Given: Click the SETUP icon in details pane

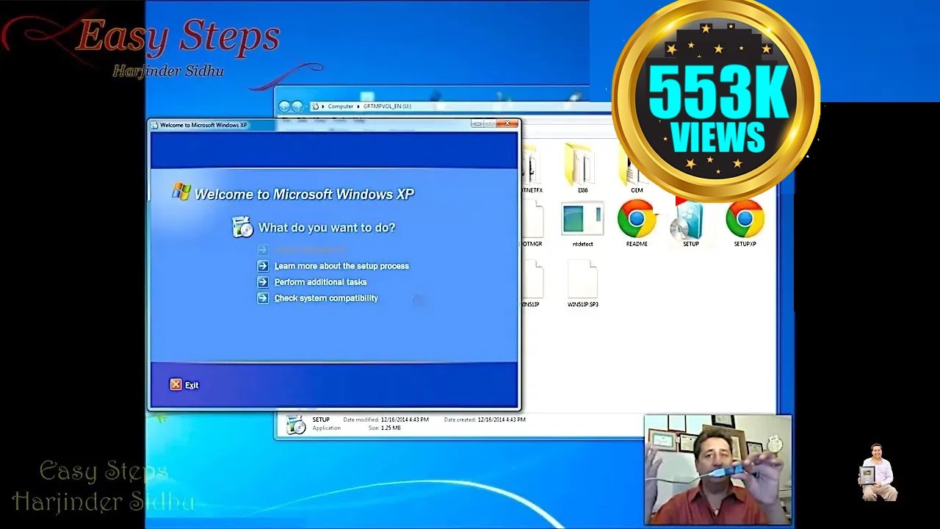Looking at the screenshot, I should tap(295, 425).
